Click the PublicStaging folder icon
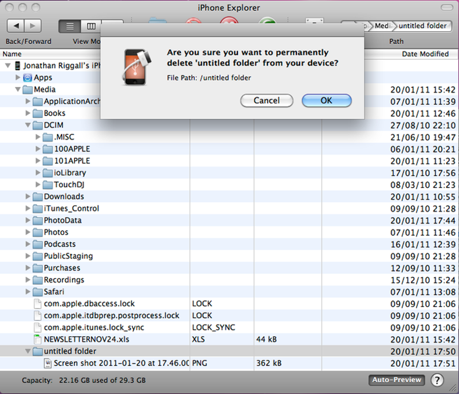The width and height of the screenshot is (459, 394). point(37,256)
